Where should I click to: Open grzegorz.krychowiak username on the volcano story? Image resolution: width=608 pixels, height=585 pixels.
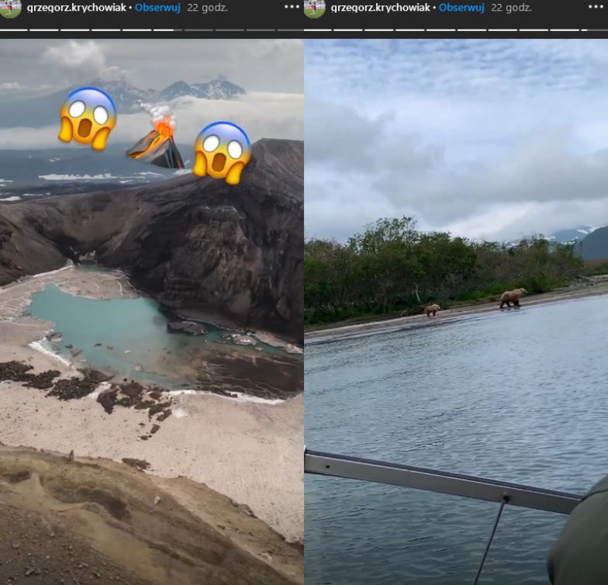click(x=77, y=8)
